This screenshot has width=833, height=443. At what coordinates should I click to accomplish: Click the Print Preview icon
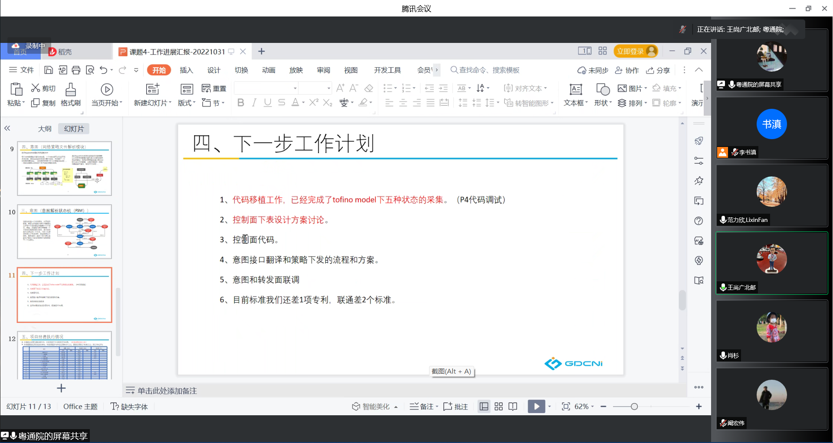tap(90, 70)
